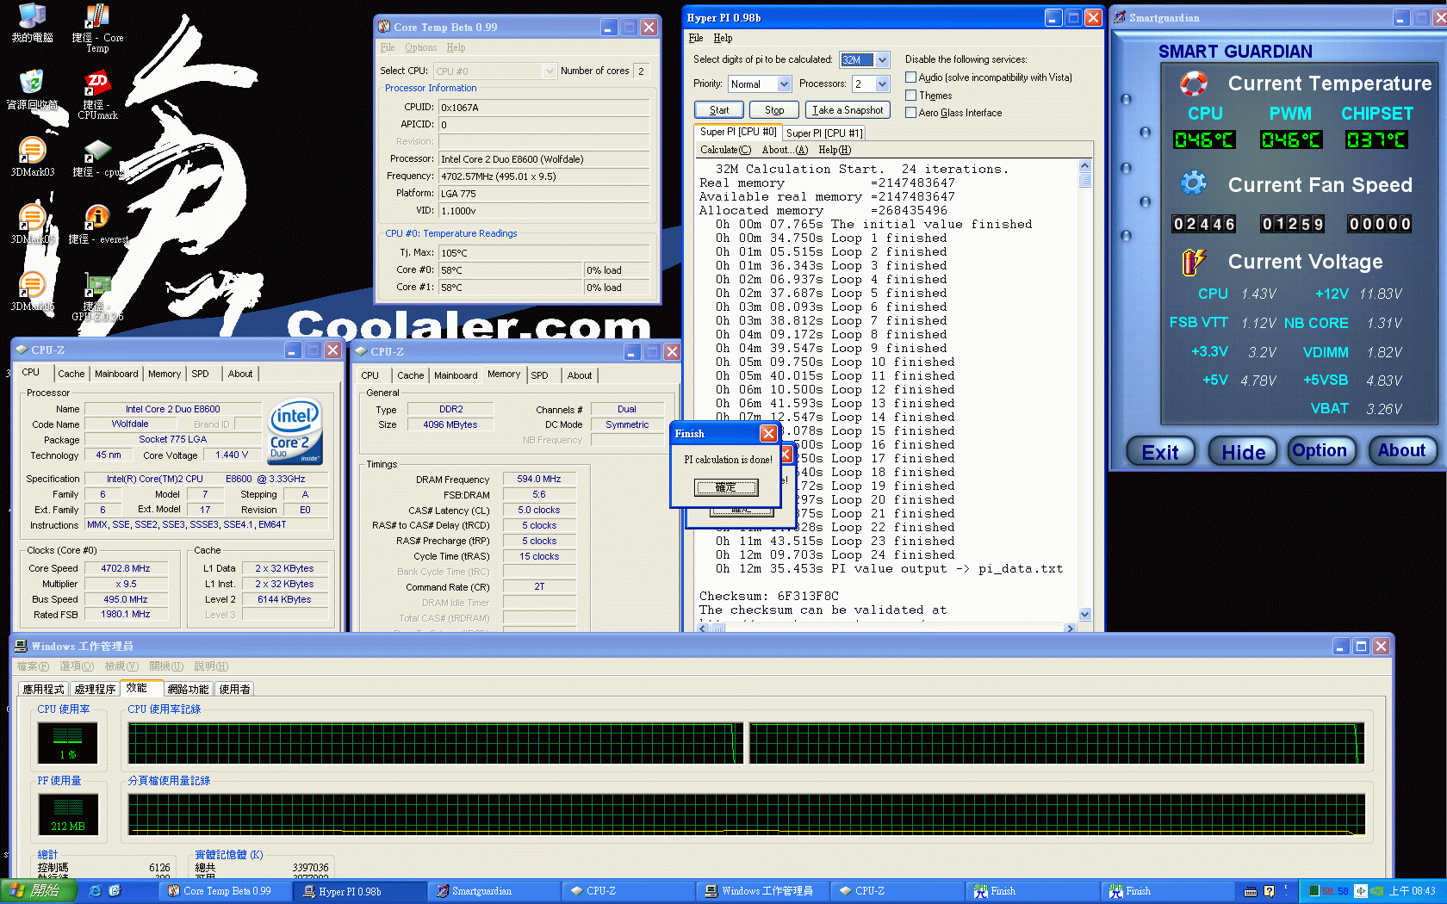Click the CPUID value field in Core Temp

(x=544, y=108)
